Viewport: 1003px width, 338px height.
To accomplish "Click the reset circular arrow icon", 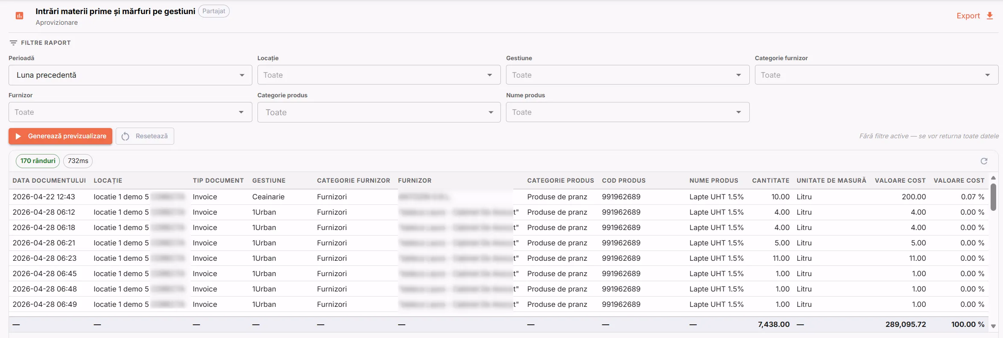I will [126, 136].
